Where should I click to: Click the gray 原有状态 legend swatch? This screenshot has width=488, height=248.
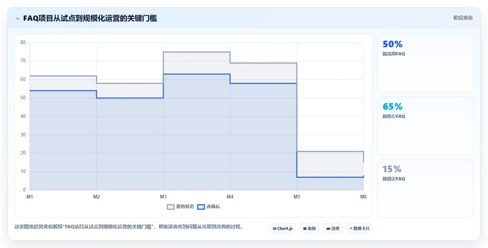coord(171,207)
